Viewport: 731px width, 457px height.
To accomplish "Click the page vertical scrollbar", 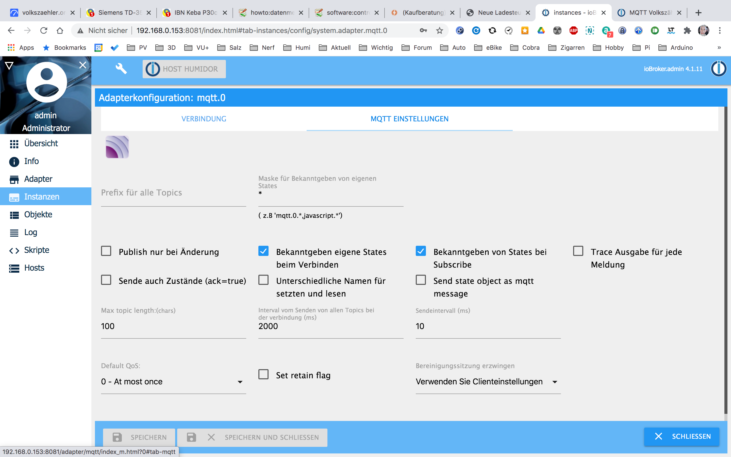I will [x=726, y=260].
